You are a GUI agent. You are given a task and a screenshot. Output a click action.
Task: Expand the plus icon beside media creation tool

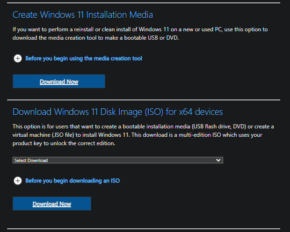18,58
